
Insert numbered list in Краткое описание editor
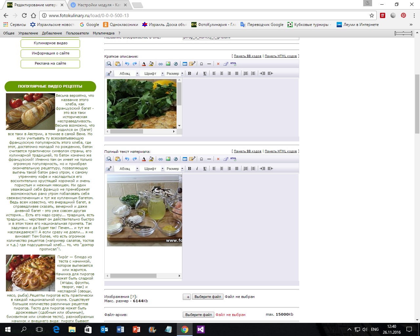pyautogui.click(x=245, y=73)
